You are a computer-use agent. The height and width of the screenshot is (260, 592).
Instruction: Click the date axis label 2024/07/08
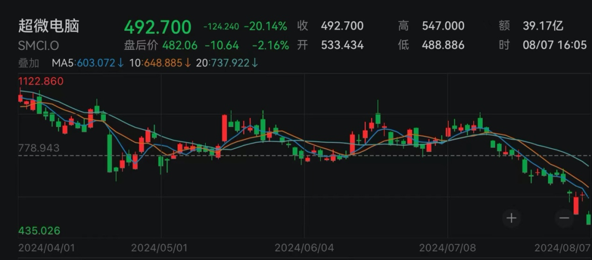point(447,248)
